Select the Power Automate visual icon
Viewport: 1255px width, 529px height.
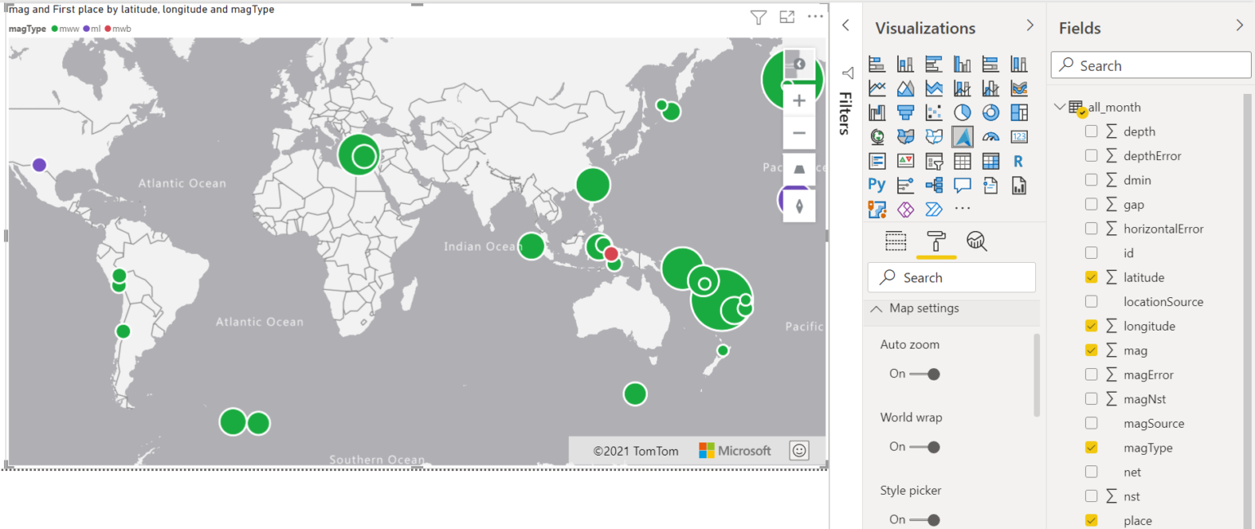(x=934, y=208)
